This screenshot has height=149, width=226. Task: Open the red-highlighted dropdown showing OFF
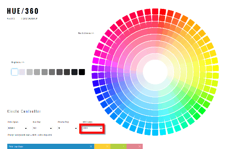click(92, 128)
